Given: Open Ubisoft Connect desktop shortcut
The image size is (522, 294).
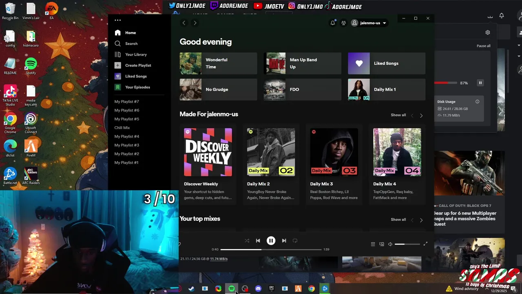Looking at the screenshot, I should point(31,124).
